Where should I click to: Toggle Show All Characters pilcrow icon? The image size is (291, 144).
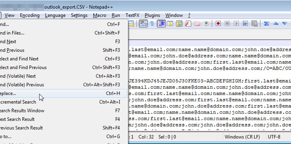point(152,24)
